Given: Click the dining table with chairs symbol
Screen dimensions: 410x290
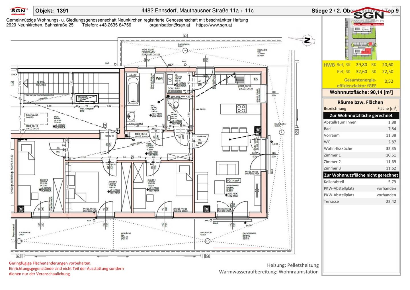Looking at the screenshot, I should pyautogui.click(x=235, y=139).
